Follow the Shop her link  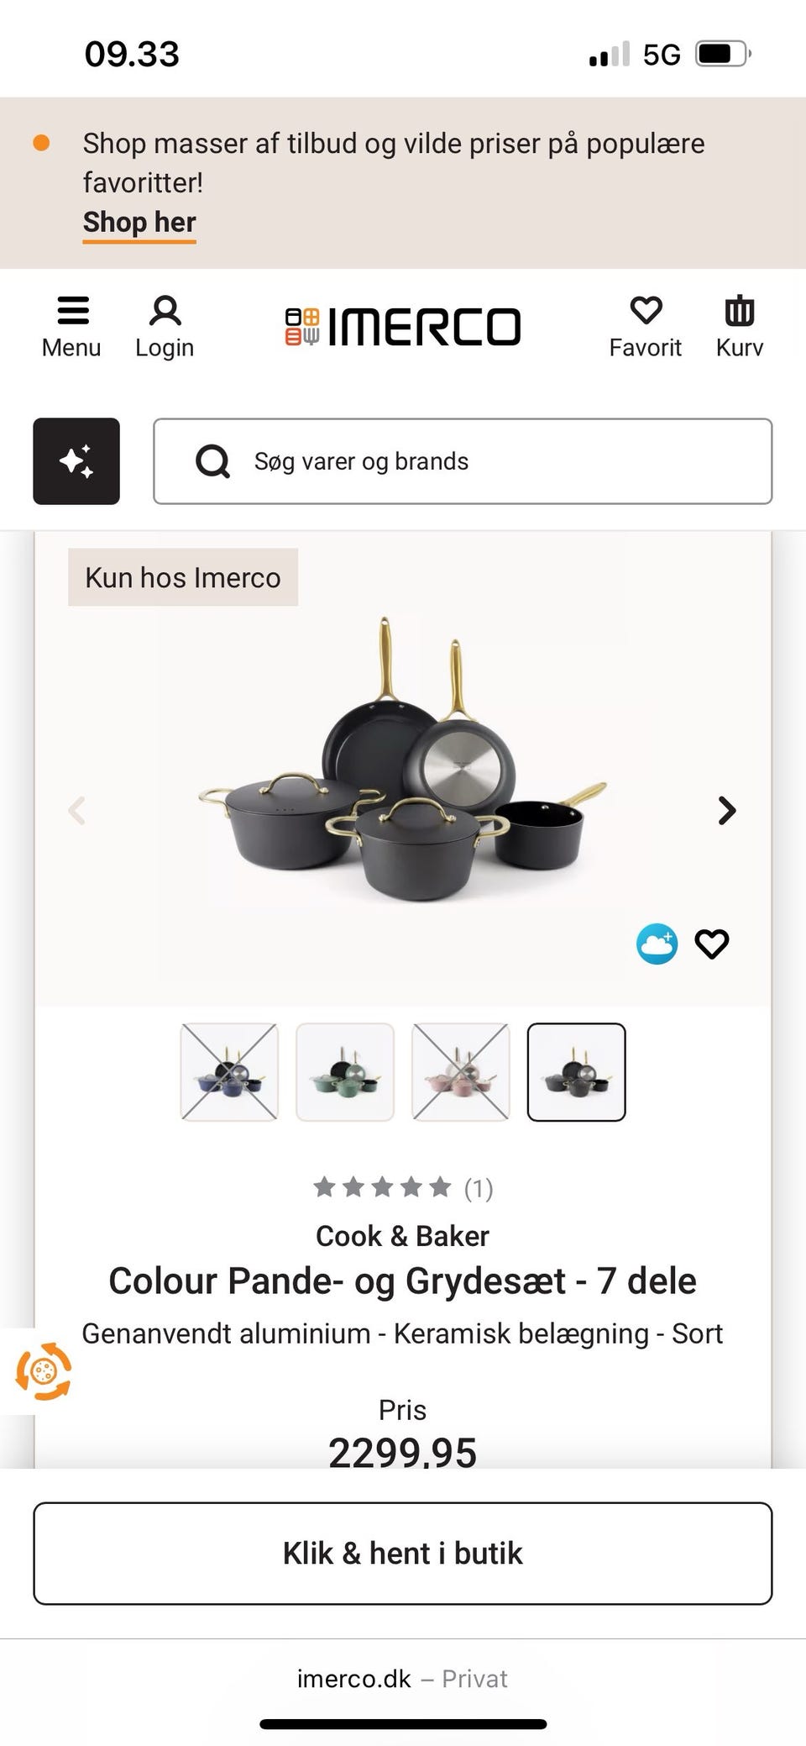coord(139,223)
